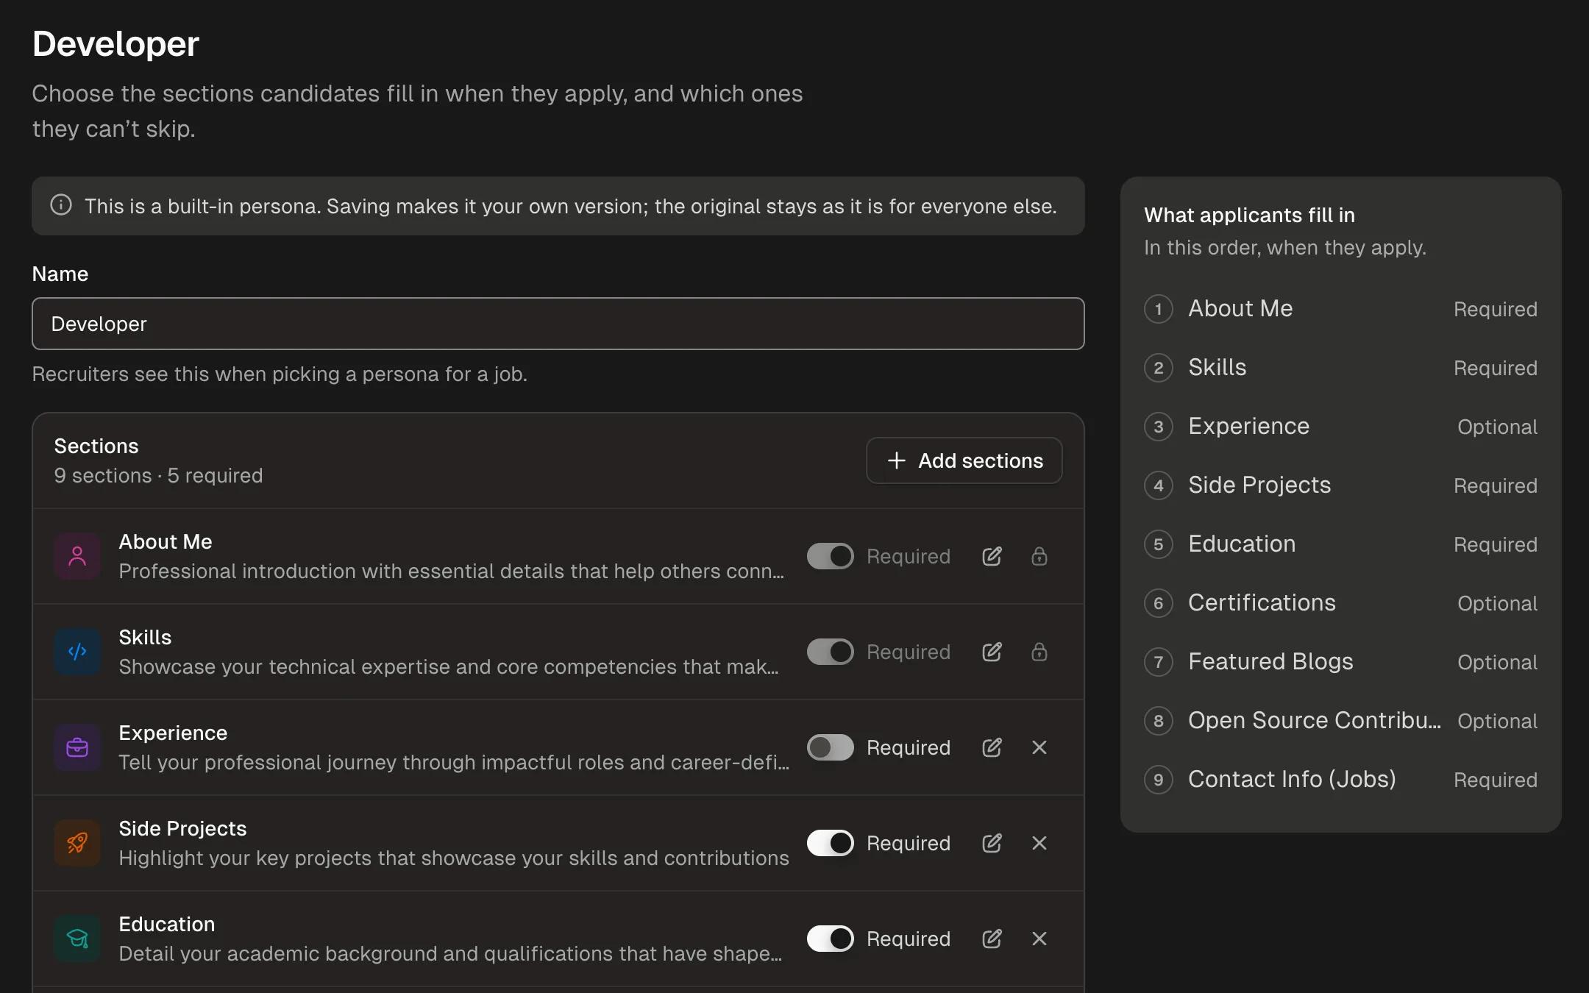Click into the Name field containing Developer
Viewport: 1589px width, 993px height.
pos(558,324)
